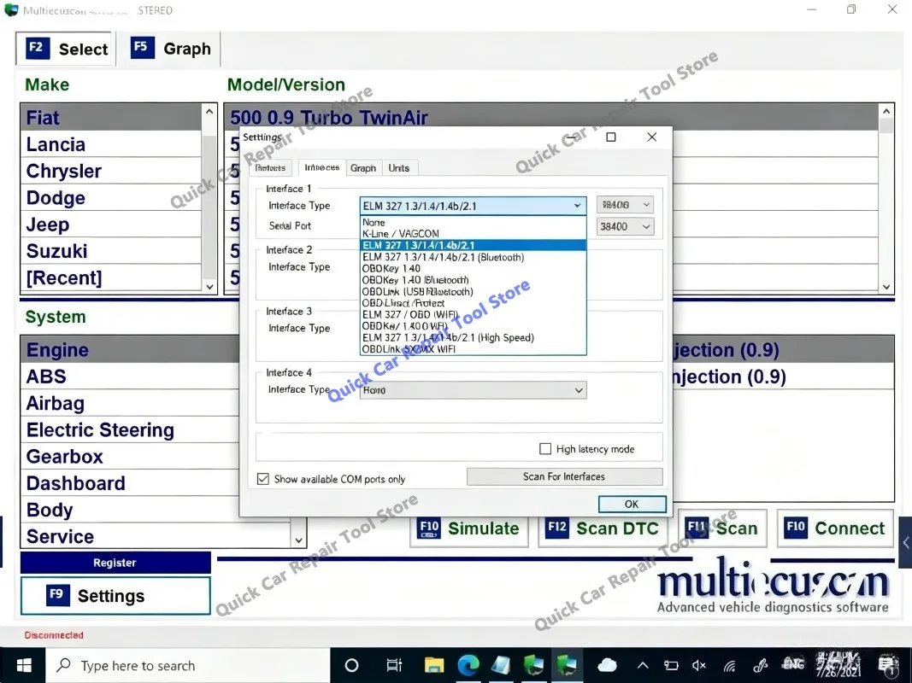Image resolution: width=912 pixels, height=683 pixels.
Task: Select Chrysler in Make list
Action: tap(111, 171)
